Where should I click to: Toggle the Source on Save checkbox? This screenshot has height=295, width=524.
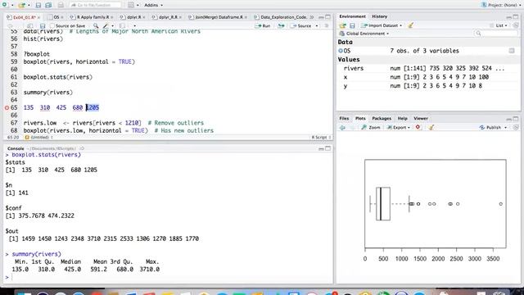pyautogui.click(x=52, y=25)
